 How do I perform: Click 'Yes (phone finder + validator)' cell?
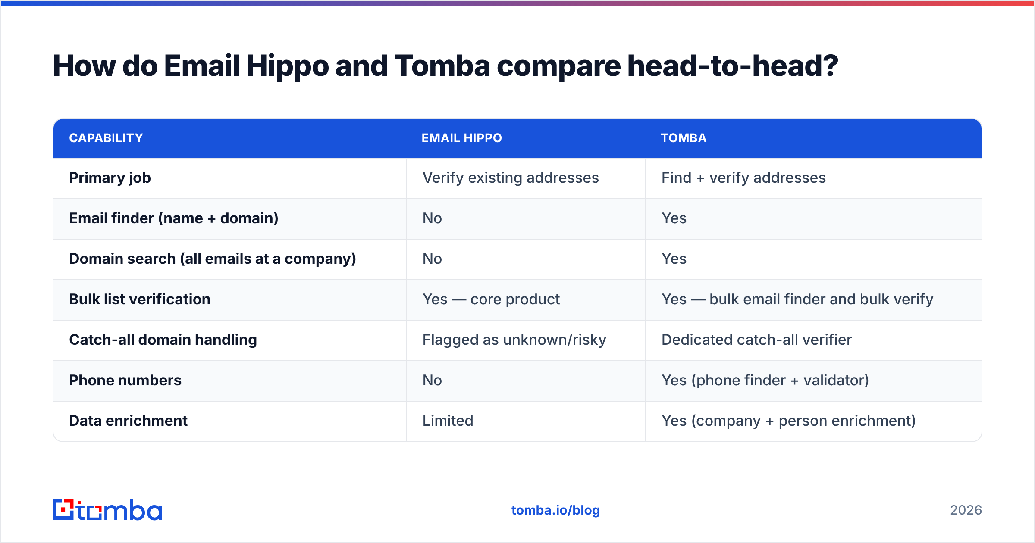(765, 381)
